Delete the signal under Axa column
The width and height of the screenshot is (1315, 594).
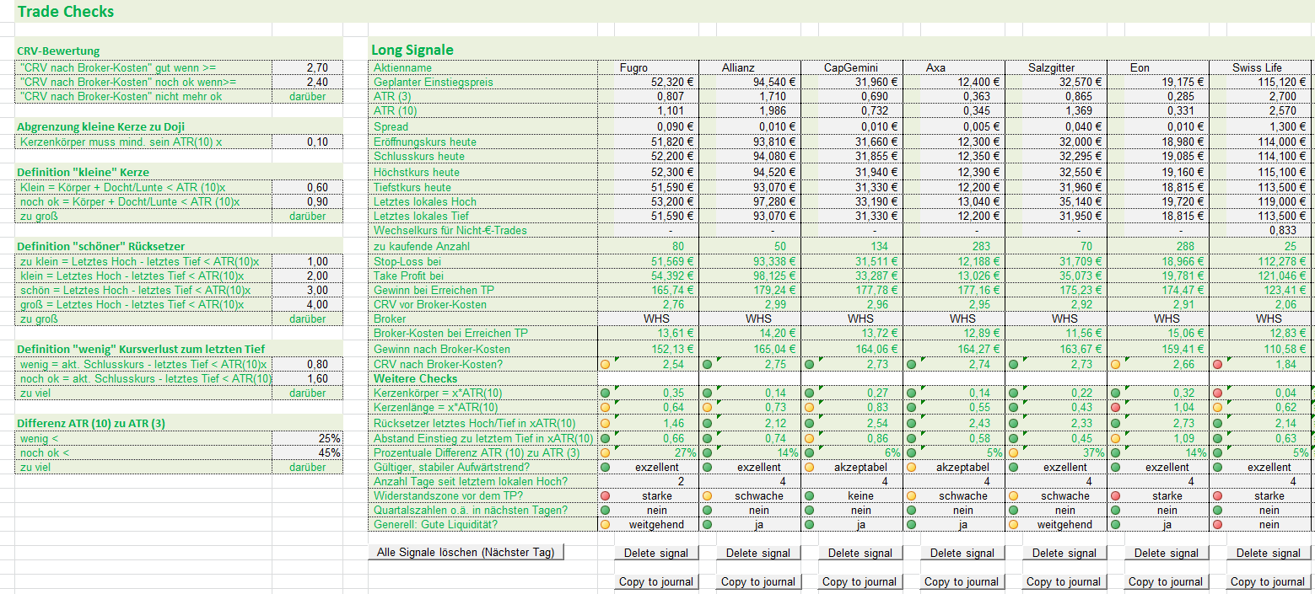point(962,553)
